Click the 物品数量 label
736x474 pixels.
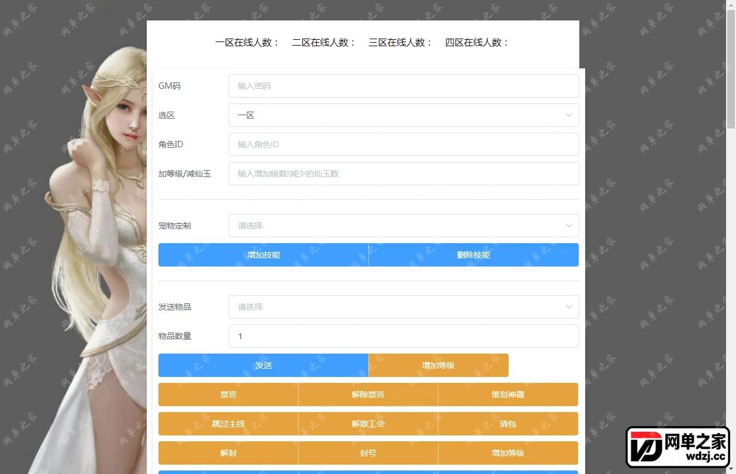(175, 336)
